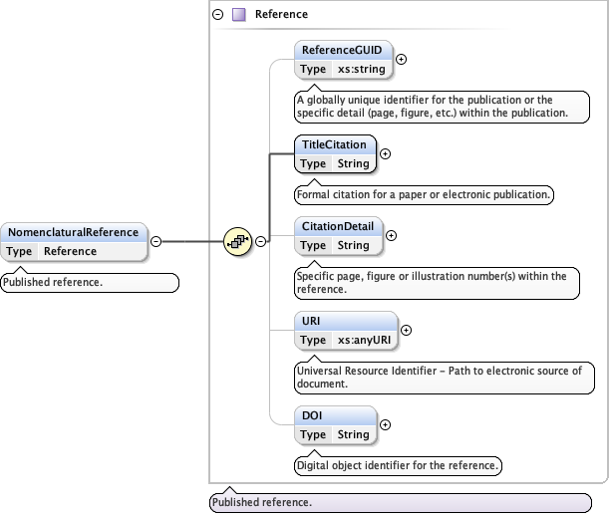Select the DOI element box
This screenshot has width=610, height=516.
[335, 415]
